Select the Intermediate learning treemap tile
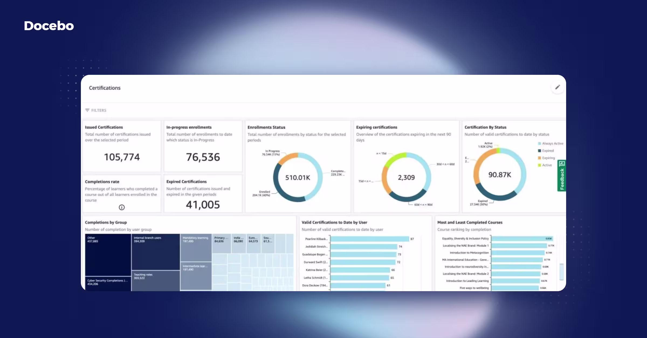Image resolution: width=647 pixels, height=338 pixels. (196, 276)
